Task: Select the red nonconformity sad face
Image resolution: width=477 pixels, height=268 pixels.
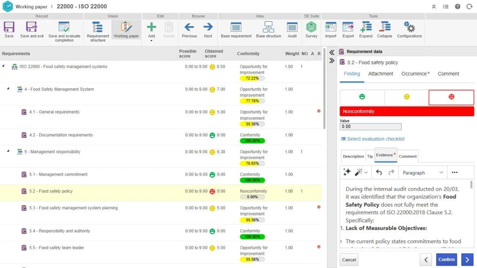Action: [451, 97]
